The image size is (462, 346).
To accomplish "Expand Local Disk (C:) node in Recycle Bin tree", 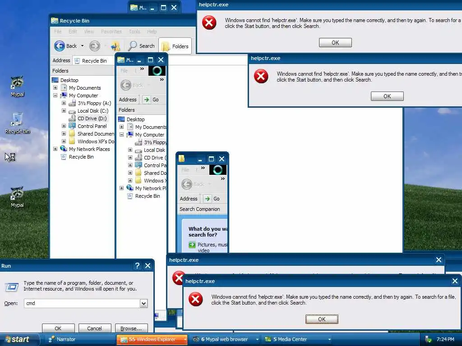I will click(64, 111).
